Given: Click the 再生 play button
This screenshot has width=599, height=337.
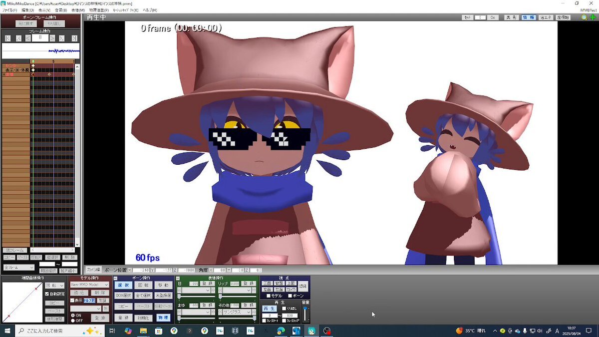Looking at the screenshot, I should tap(269, 309).
